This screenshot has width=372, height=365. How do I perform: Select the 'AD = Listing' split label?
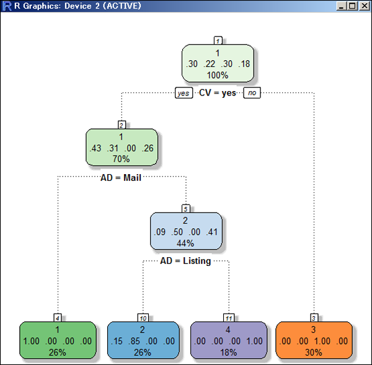pos(185,262)
